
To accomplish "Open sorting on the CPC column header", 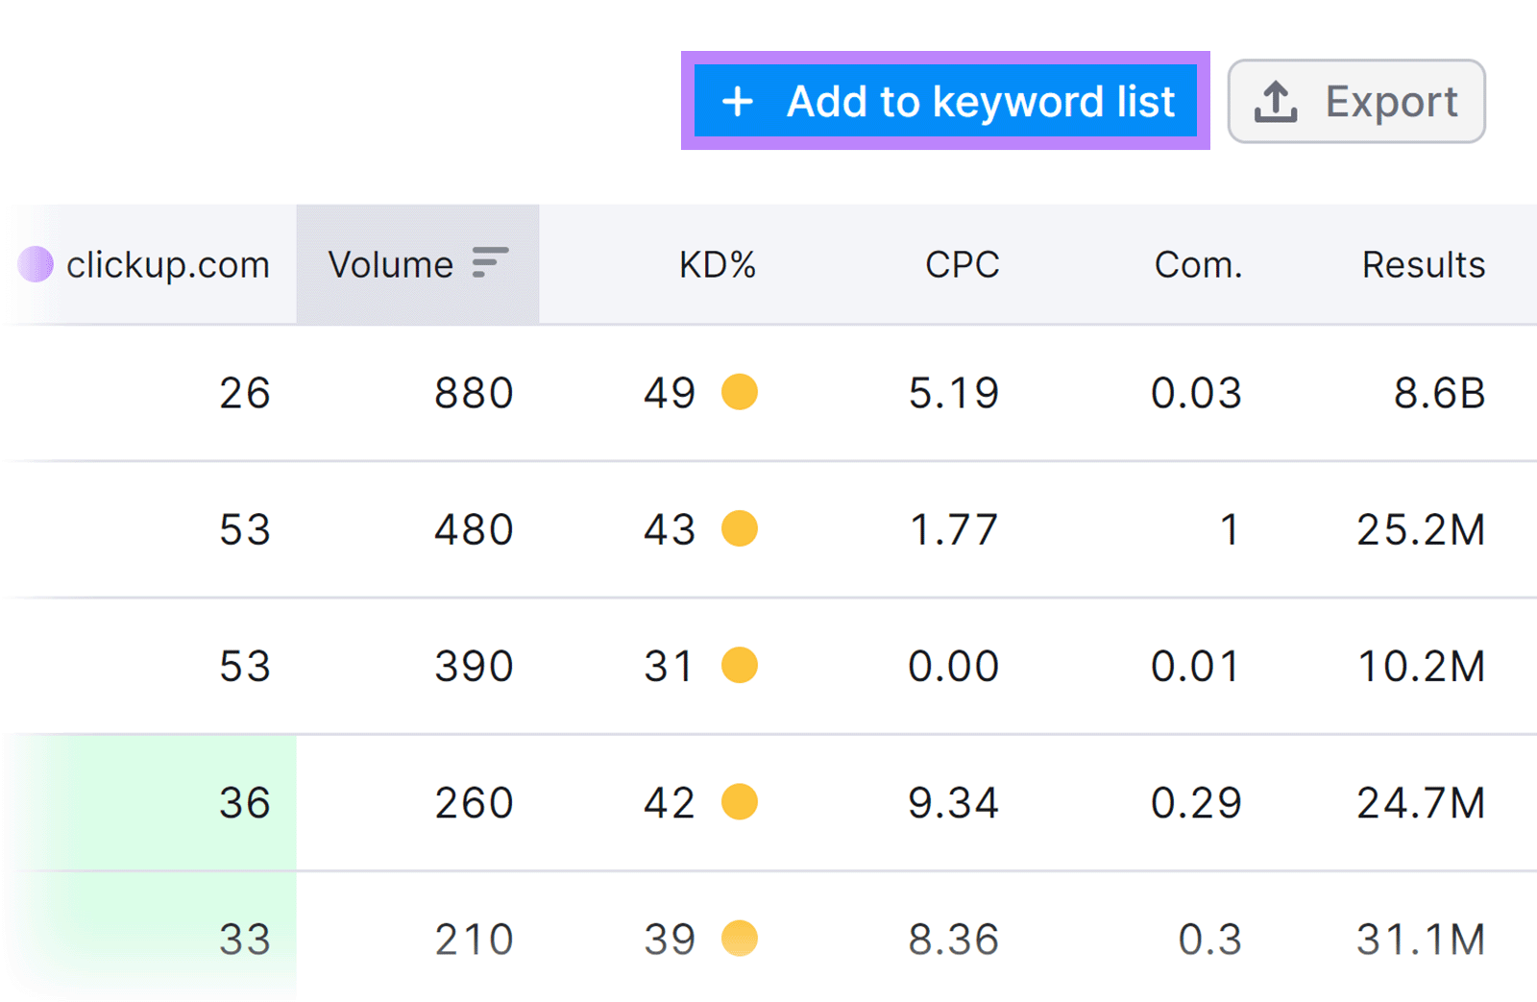I will pos(961,264).
